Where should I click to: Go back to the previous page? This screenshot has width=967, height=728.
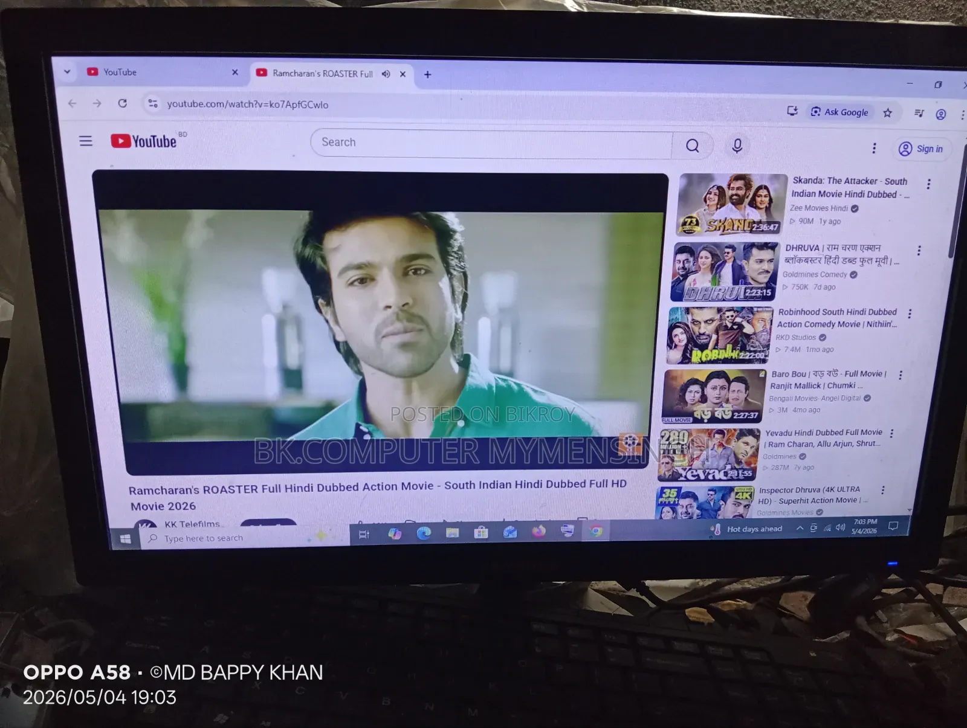click(73, 103)
